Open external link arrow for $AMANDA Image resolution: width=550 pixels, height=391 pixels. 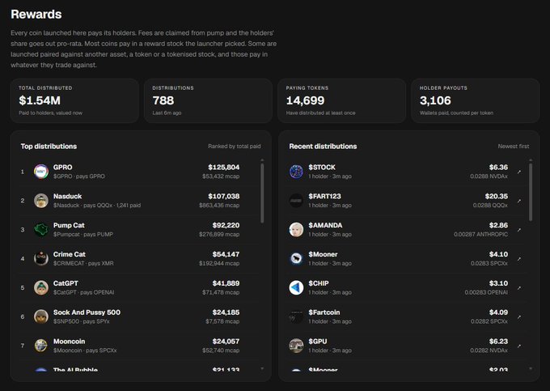pos(519,230)
